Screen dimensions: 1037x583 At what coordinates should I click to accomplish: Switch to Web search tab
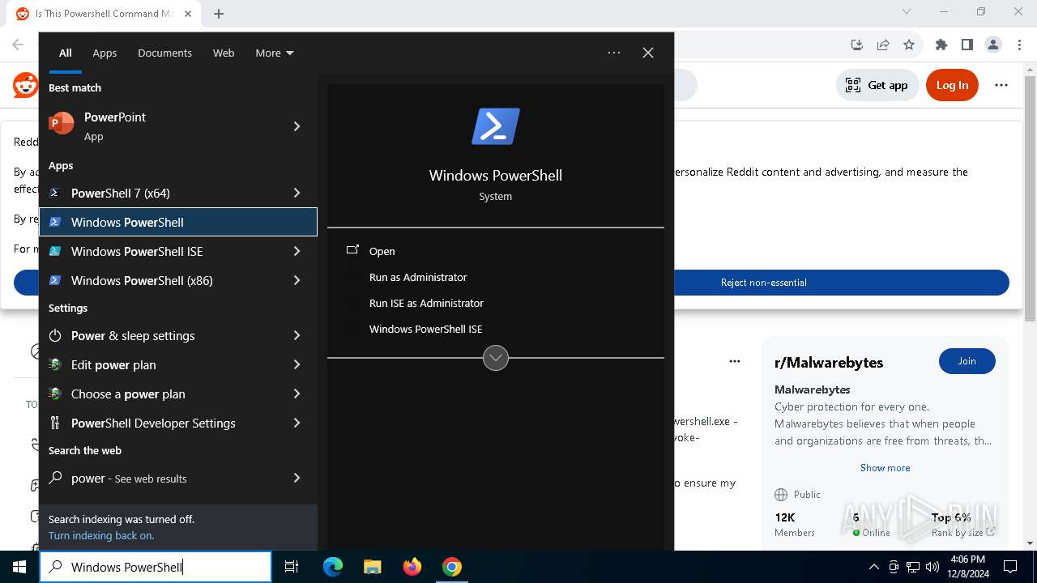point(224,53)
